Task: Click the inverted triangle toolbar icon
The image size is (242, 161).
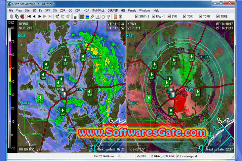Action: (x=108, y=17)
